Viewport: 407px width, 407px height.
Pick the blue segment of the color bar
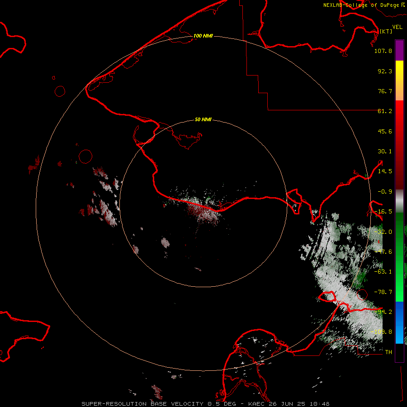399,312
